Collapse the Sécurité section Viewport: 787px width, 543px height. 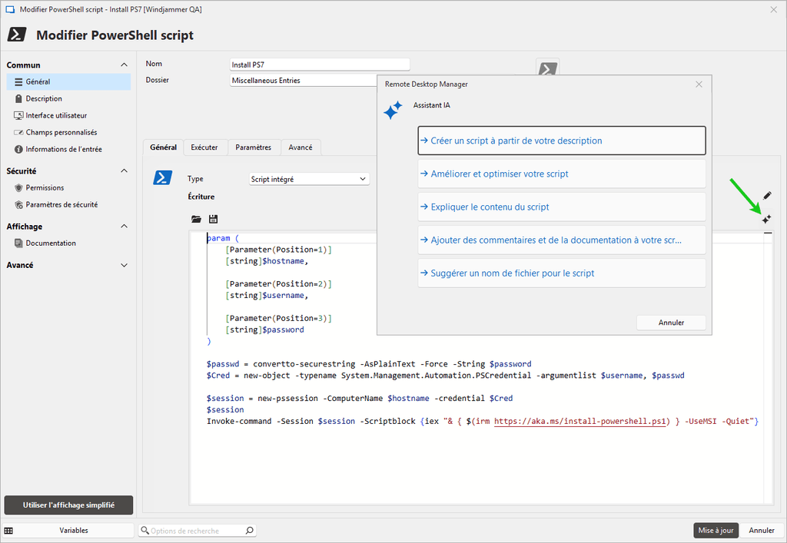pos(125,171)
